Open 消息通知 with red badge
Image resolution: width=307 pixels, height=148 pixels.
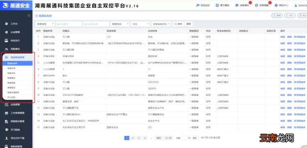242,5
